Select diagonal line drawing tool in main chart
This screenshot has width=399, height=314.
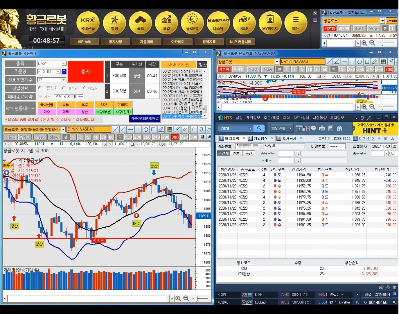tap(115, 129)
